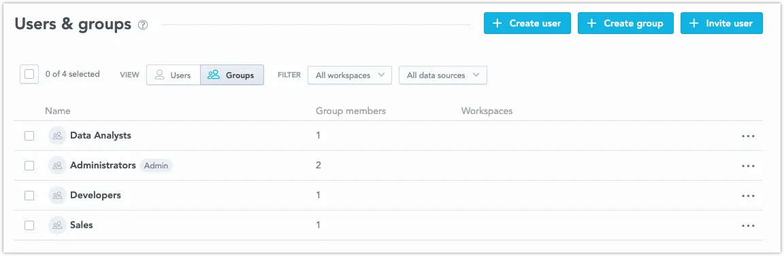The width and height of the screenshot is (784, 256).
Task: Click the Name column header
Action: click(57, 111)
